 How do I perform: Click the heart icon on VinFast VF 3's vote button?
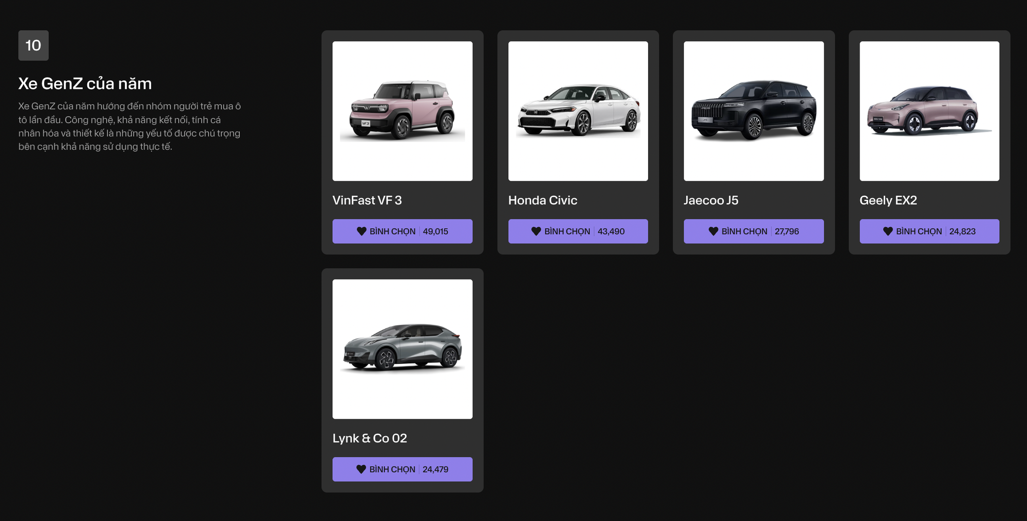[x=362, y=231]
